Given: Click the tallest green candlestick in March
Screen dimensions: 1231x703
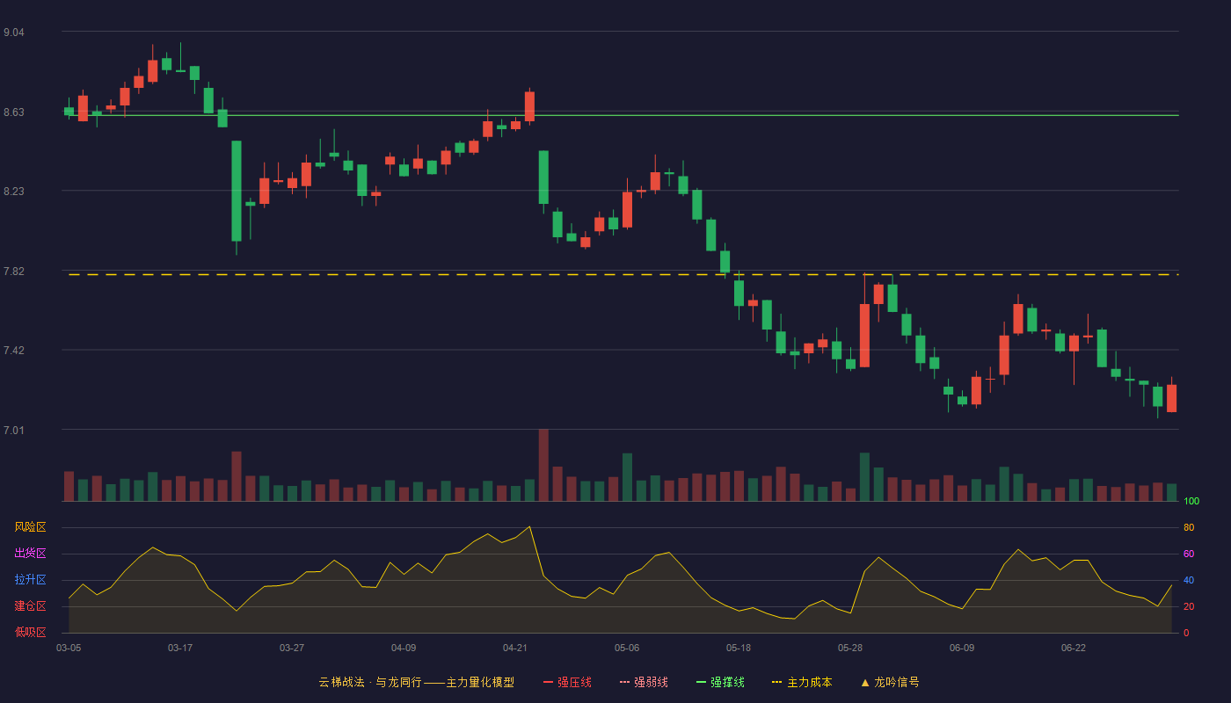Looking at the screenshot, I should tap(237, 191).
